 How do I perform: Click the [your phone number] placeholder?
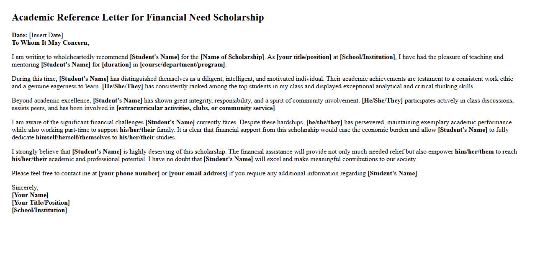coord(129,173)
